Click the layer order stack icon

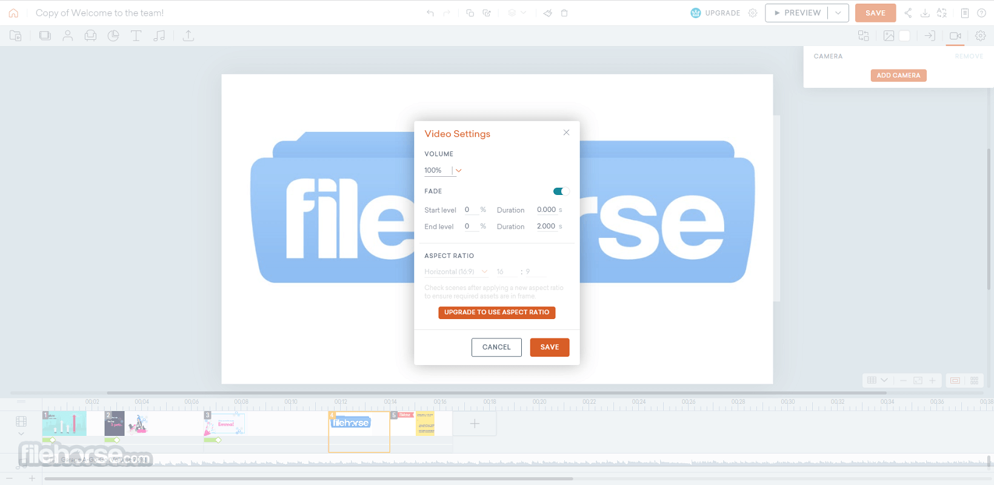point(512,13)
